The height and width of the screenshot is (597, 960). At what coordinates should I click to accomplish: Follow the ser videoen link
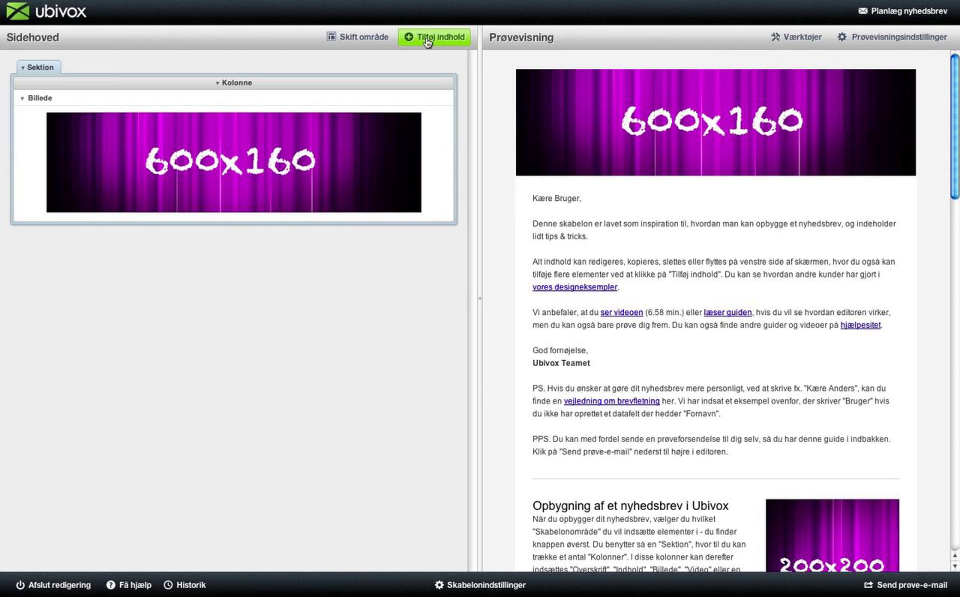[622, 312]
